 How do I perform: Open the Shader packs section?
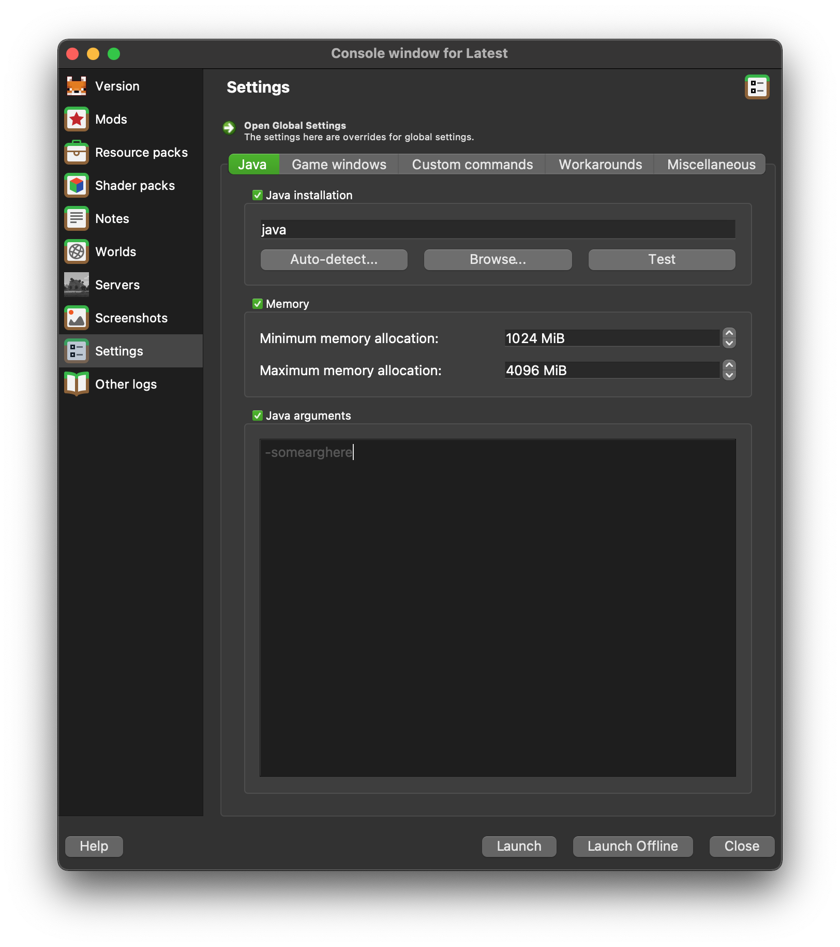click(76, 185)
